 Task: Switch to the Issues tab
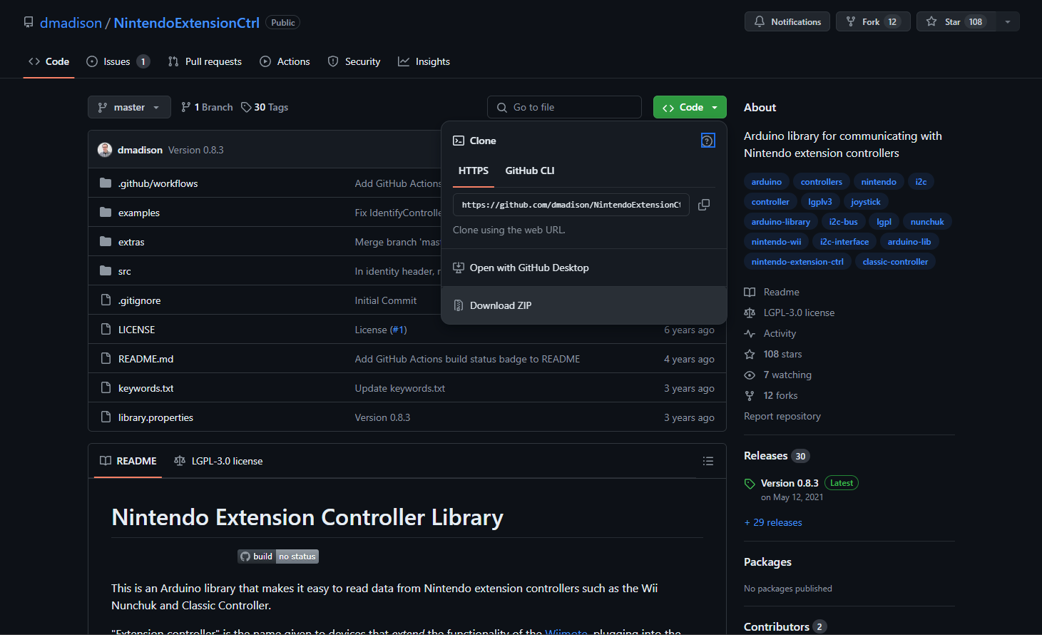point(118,61)
